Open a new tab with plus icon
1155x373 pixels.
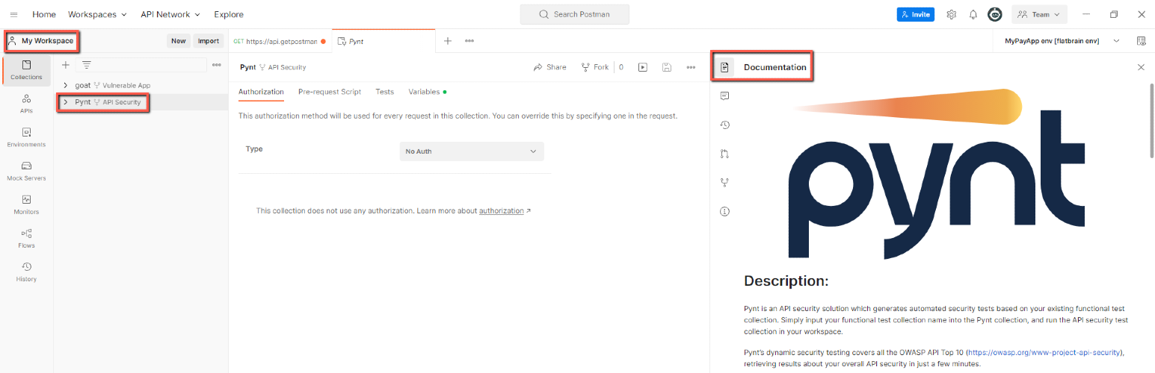pyautogui.click(x=448, y=41)
